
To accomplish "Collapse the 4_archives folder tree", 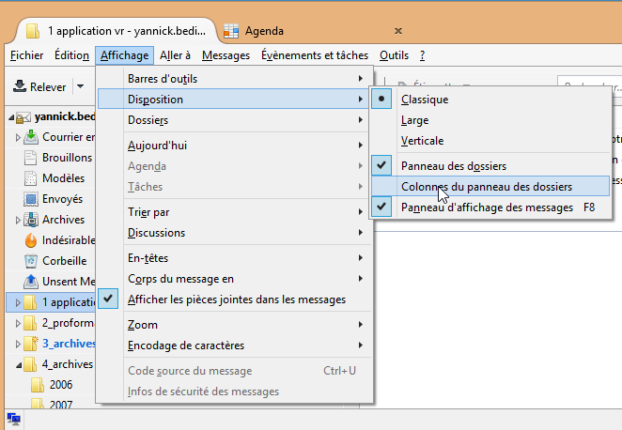I will pyautogui.click(x=17, y=364).
